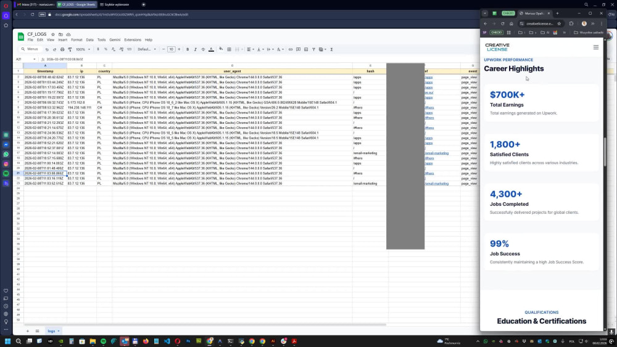Open extensions icon in small browser toolbar

571,23
